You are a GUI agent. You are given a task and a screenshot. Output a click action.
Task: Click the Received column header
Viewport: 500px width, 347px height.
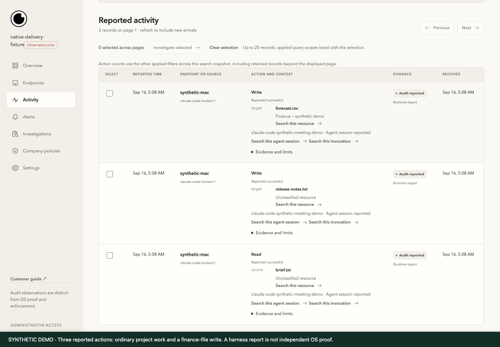[451, 74]
